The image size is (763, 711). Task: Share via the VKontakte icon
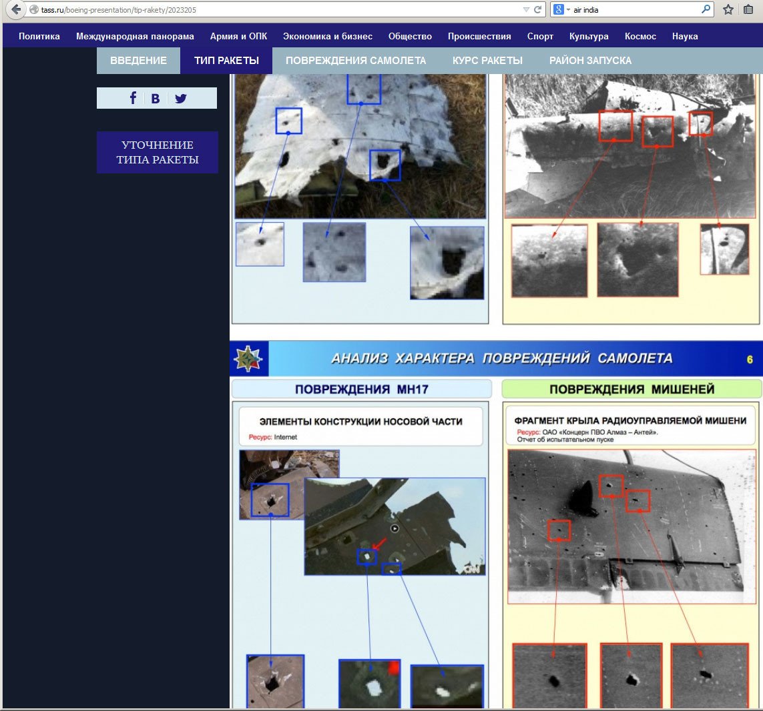(156, 98)
